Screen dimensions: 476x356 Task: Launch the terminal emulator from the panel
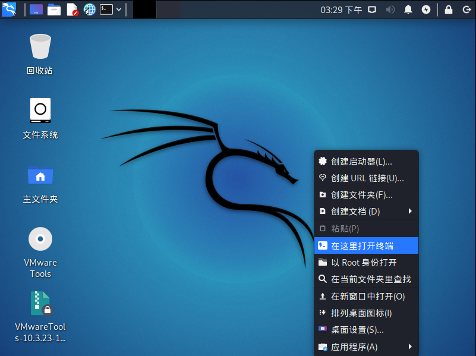tap(106, 10)
